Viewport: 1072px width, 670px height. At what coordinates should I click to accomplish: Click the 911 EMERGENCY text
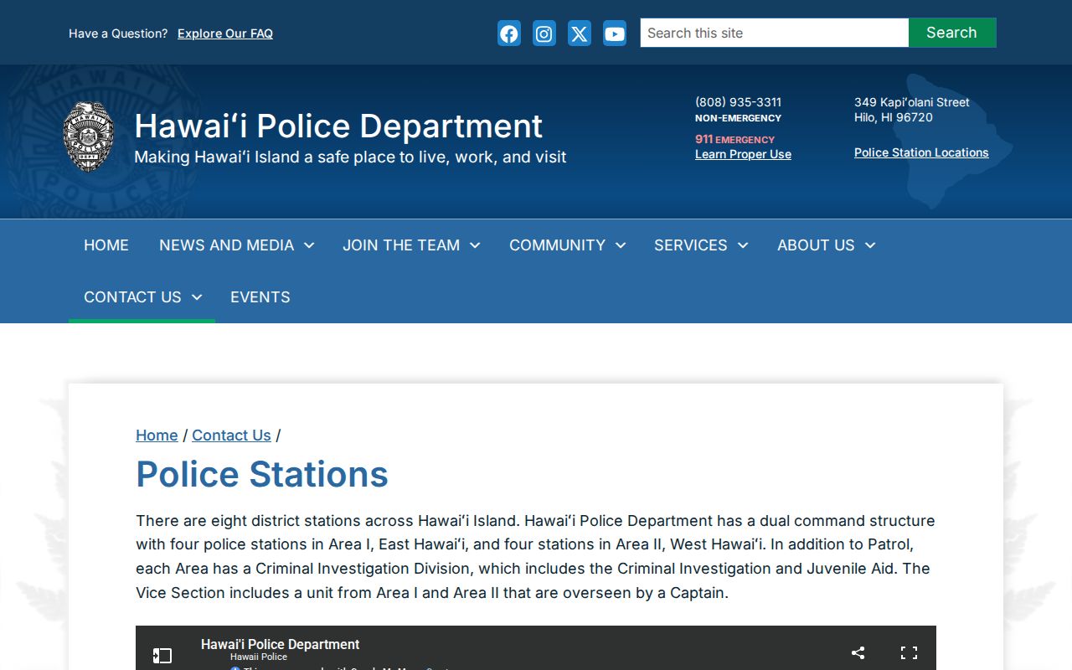734,139
